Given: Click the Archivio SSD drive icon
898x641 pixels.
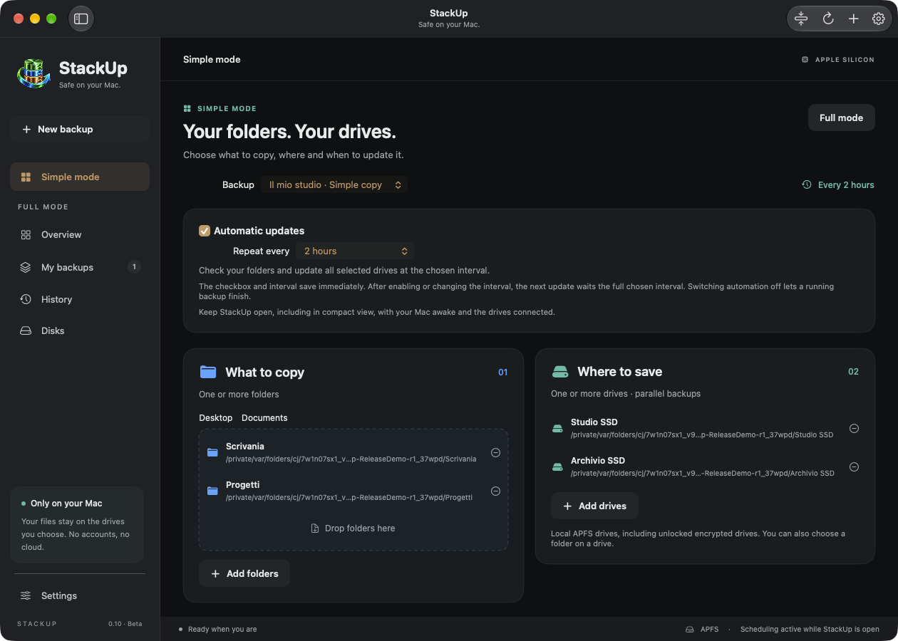Looking at the screenshot, I should (558, 467).
